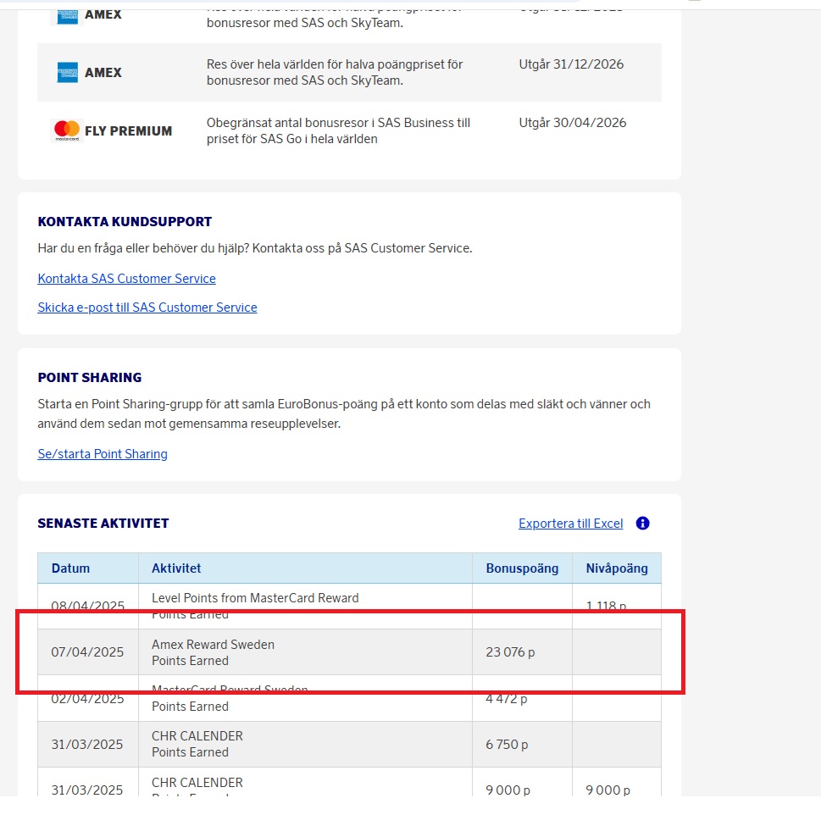
Task: Click the AMEX logo in the 31/12/2026 voucher row
Action: (68, 73)
